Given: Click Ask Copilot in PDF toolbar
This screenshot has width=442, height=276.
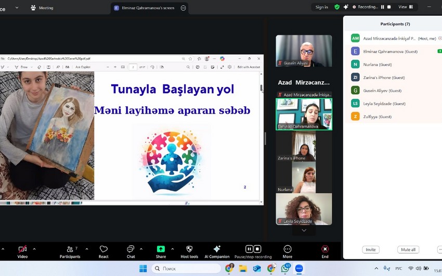Looking at the screenshot, I should pos(83,67).
